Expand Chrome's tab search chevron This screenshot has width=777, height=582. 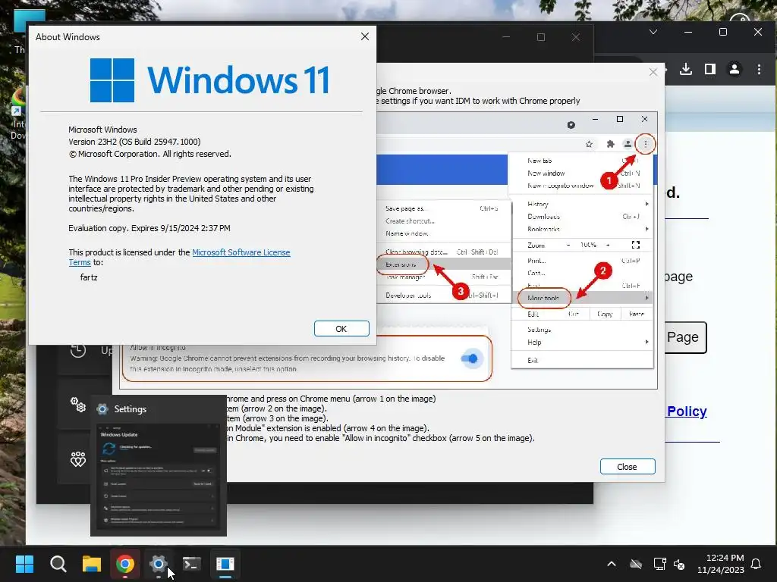tap(653, 32)
